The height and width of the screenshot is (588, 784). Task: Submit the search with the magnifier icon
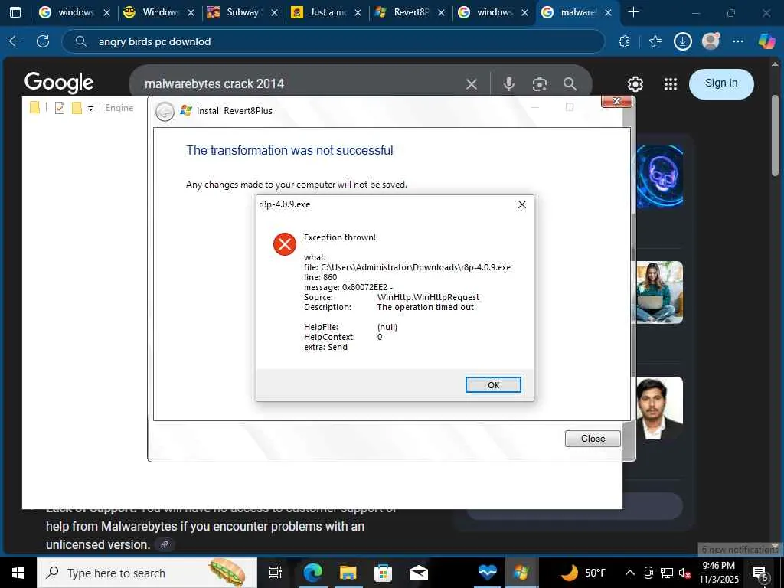(570, 84)
